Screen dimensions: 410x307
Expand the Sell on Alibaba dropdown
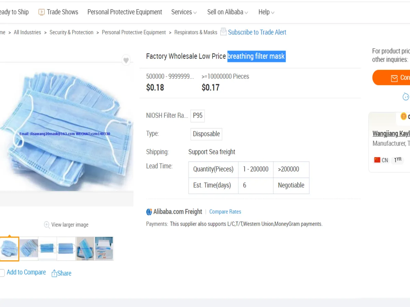(x=228, y=12)
